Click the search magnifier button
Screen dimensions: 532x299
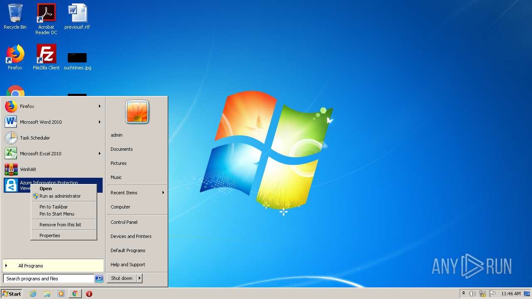coord(99,279)
